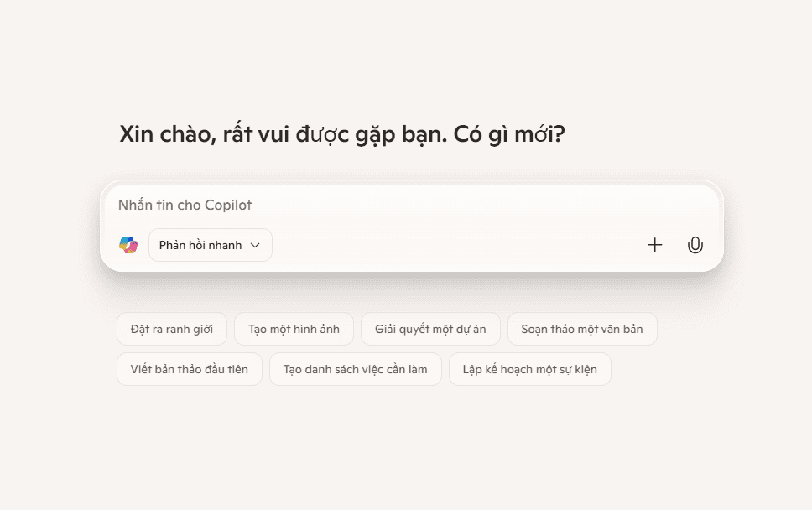The width and height of the screenshot is (812, 510).
Task: Select "Viết bản thảo đầu tiên" chip
Action: [189, 369]
